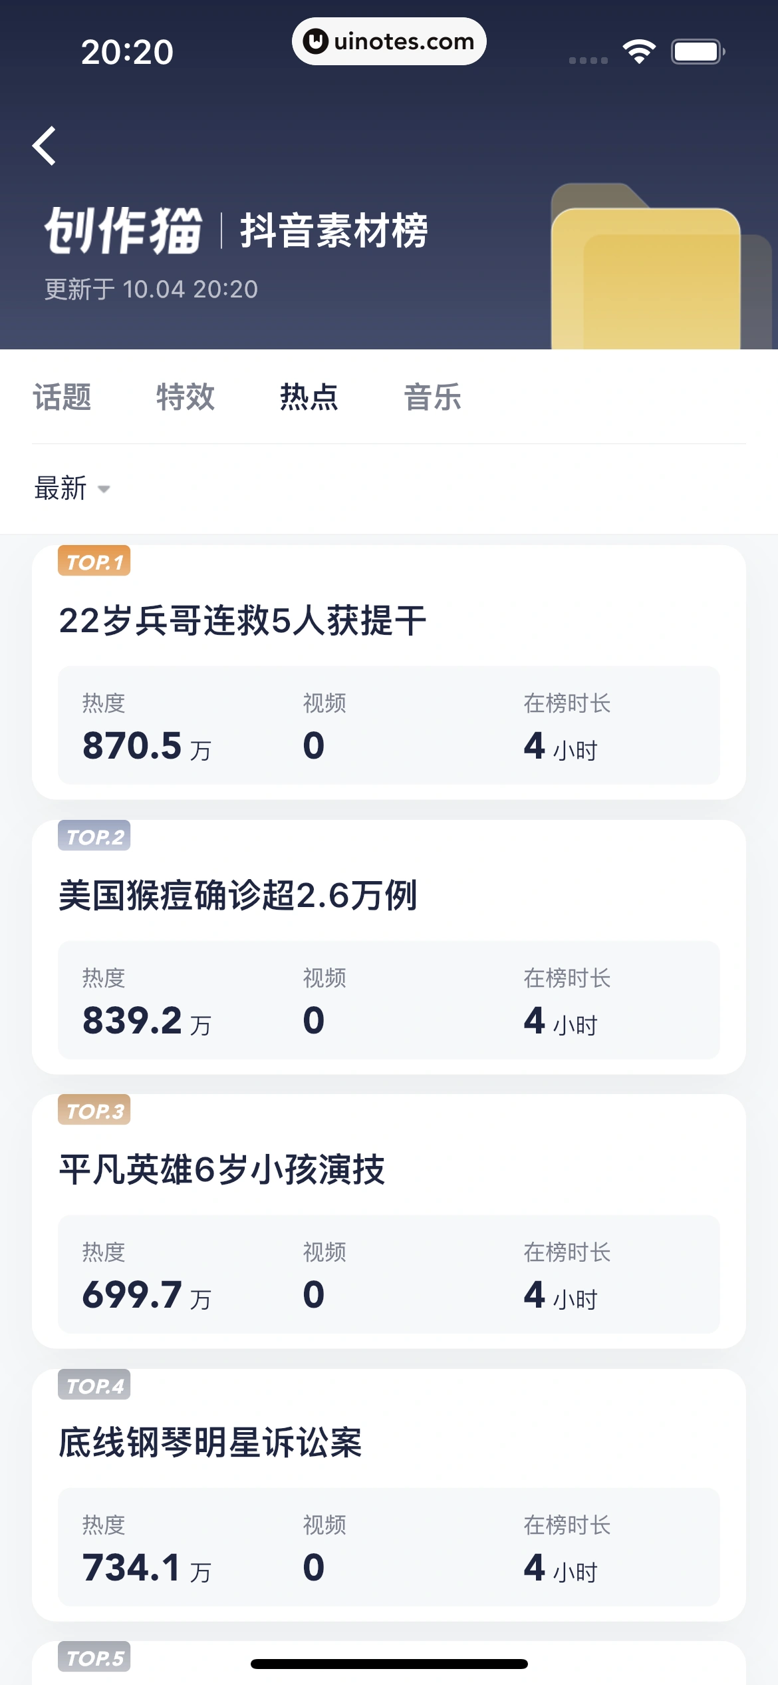Screen dimensions: 778x1685
Task: Tap the TOP.3 rank badge
Action: point(94,1110)
